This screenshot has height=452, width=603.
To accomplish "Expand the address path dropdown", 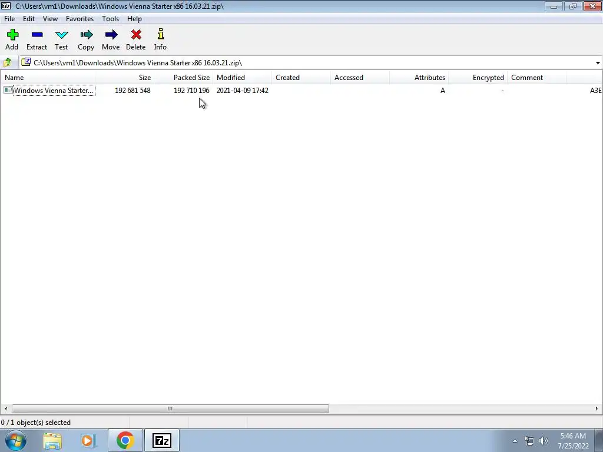I will click(x=598, y=62).
